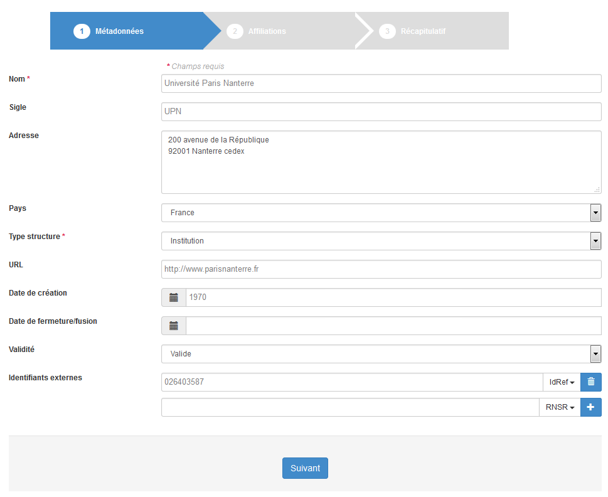This screenshot has height=497, width=608.
Task: Delete the IdRef identifier with trash icon
Action: (x=591, y=382)
